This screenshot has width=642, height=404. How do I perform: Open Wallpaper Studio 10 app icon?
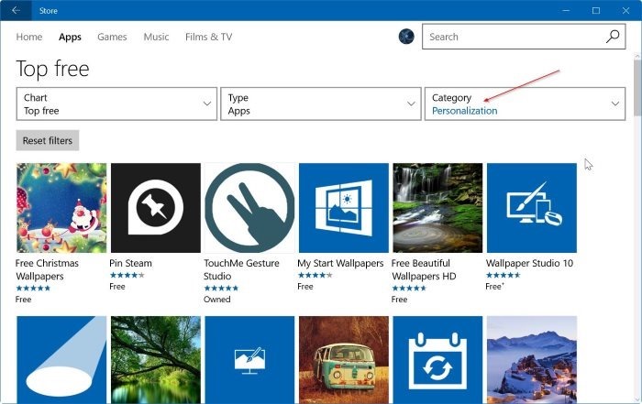(x=532, y=208)
